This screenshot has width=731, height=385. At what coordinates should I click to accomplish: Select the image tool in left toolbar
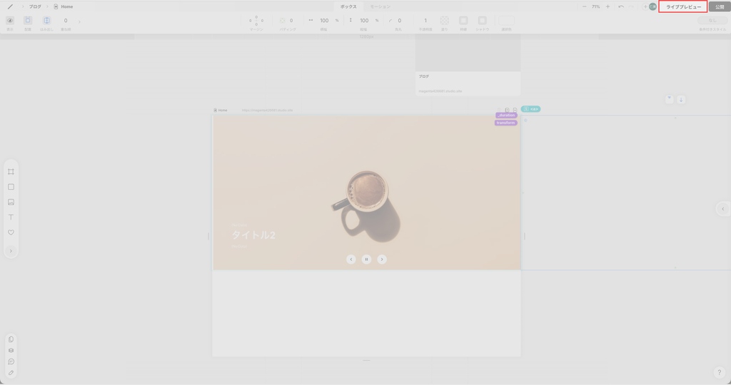(x=11, y=202)
